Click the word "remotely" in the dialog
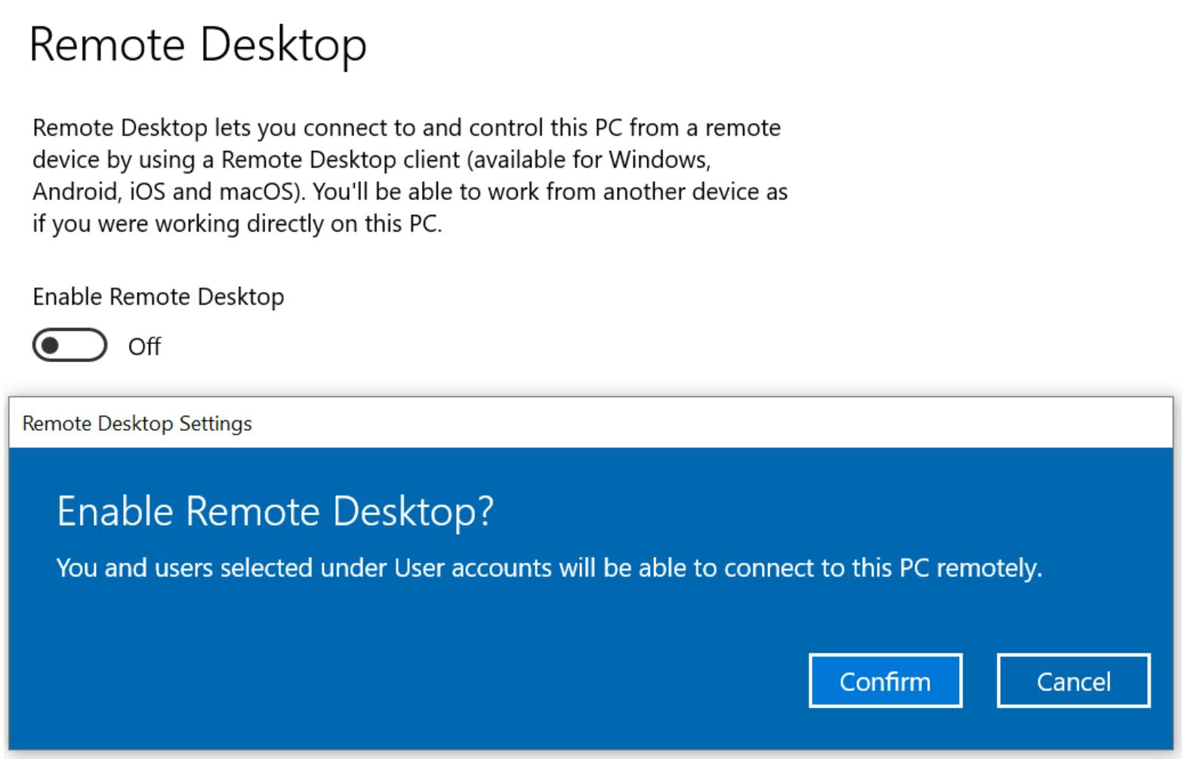 coord(987,567)
